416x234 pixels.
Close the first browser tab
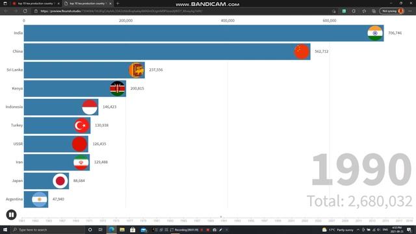(x=58, y=4)
